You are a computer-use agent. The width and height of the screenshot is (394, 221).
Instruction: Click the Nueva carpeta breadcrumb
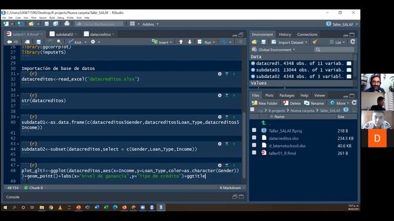[302, 110]
